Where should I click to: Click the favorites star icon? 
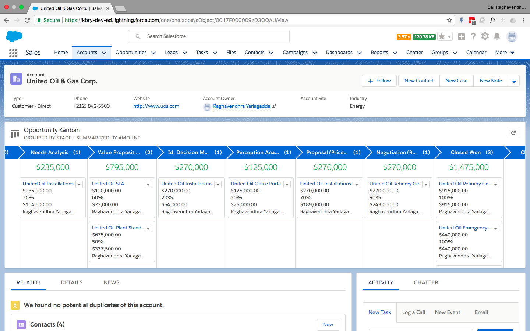pos(442,36)
